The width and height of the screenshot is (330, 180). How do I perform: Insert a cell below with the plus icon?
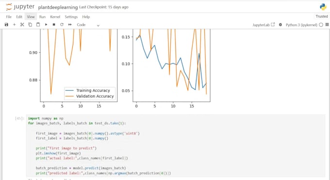pos(14,25)
